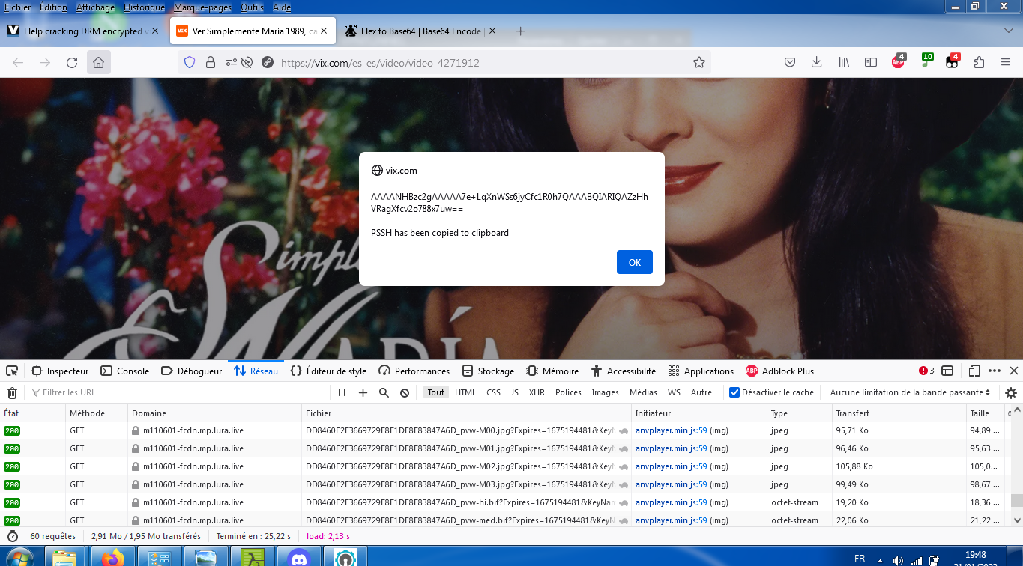Viewport: 1023px width, 566px height.
Task: Open the Affichage menu
Action: pyautogui.click(x=96, y=7)
